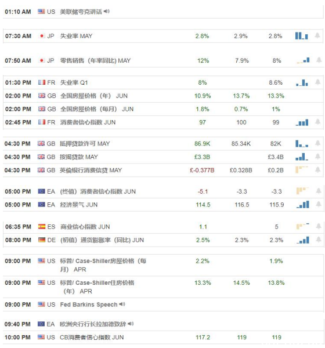The image size is (325, 348).
Task: Open mini chart for GB 抵押贷款许可 MAY
Action: click(302, 144)
